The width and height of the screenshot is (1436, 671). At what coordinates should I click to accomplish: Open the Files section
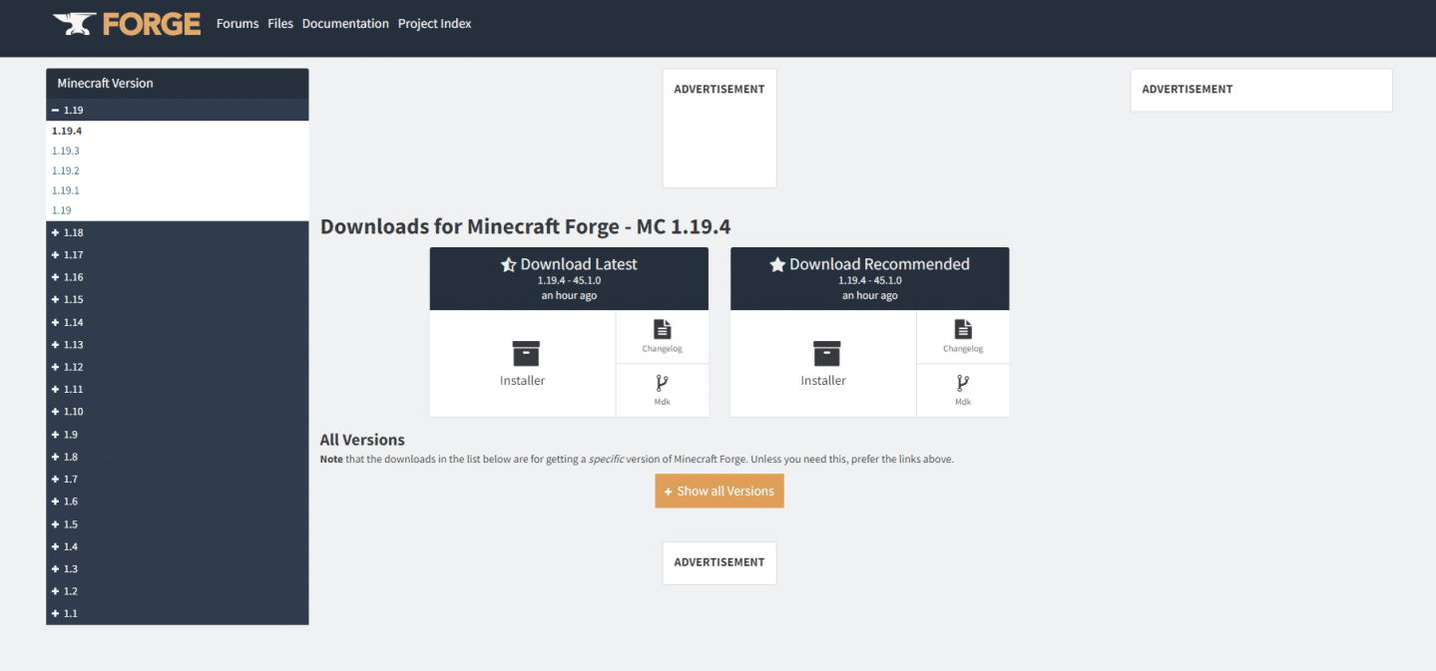coord(279,23)
